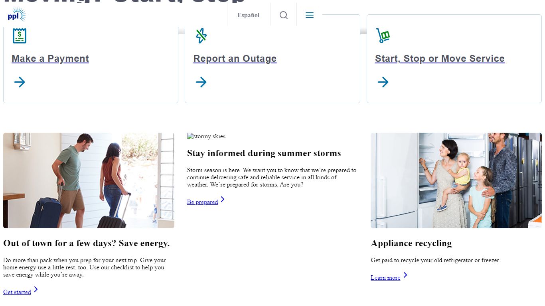Click the Do more than pack paragraph
Screen dimensions: 545x306
85,267
